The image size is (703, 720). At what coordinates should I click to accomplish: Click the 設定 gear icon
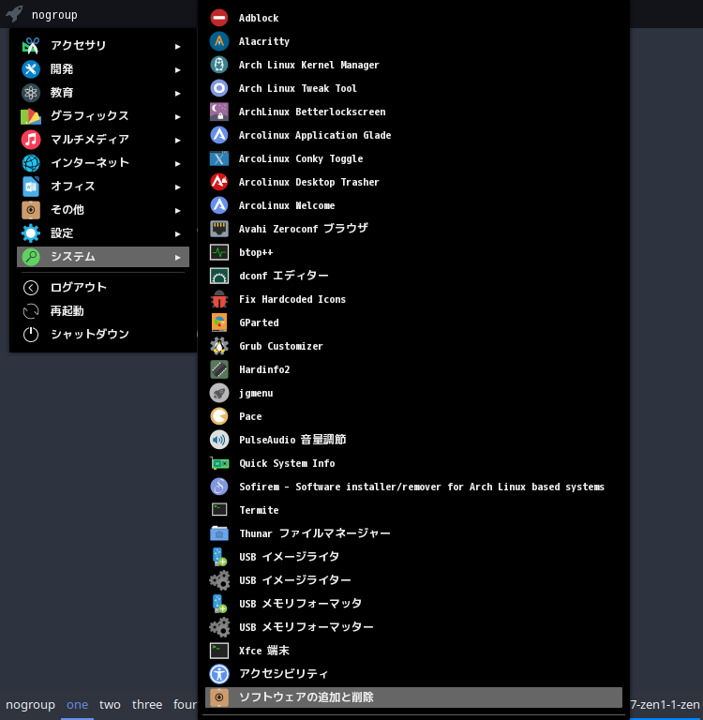point(31,233)
